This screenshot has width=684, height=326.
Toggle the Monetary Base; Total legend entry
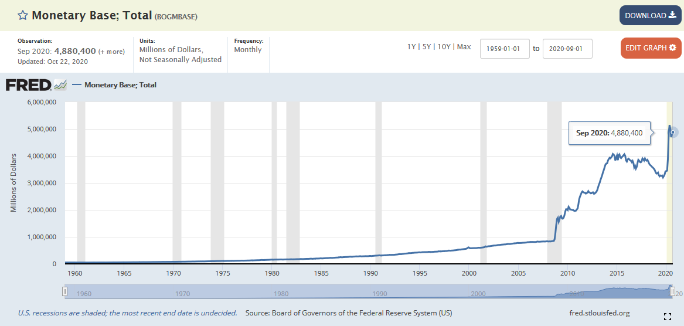(x=114, y=84)
